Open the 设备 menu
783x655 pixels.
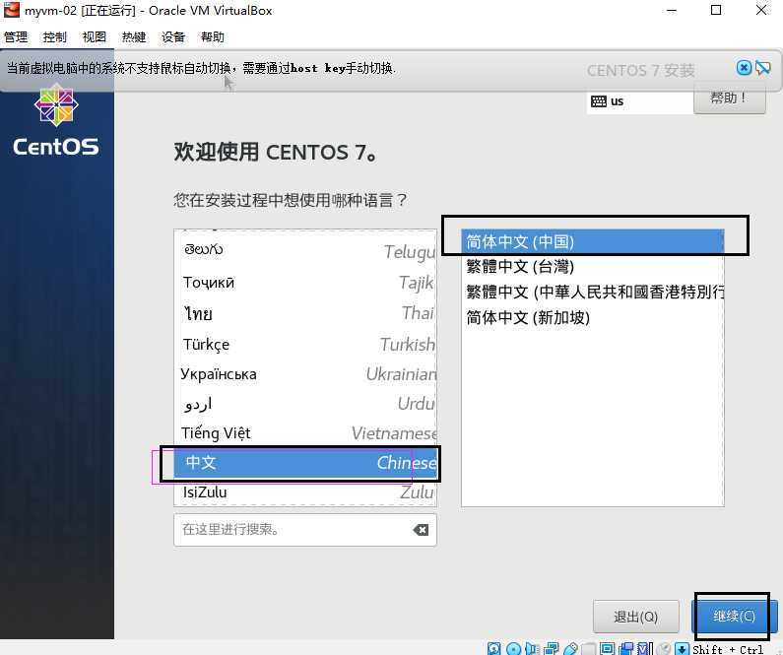[173, 37]
